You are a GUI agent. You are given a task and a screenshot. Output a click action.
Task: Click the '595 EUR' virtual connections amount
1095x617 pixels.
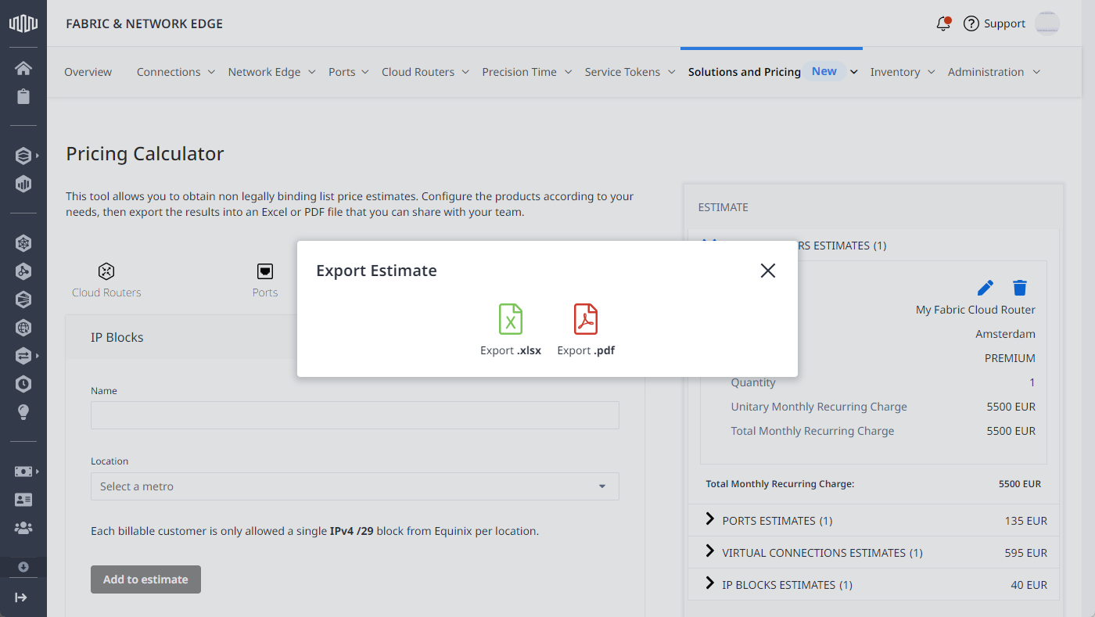(1025, 553)
